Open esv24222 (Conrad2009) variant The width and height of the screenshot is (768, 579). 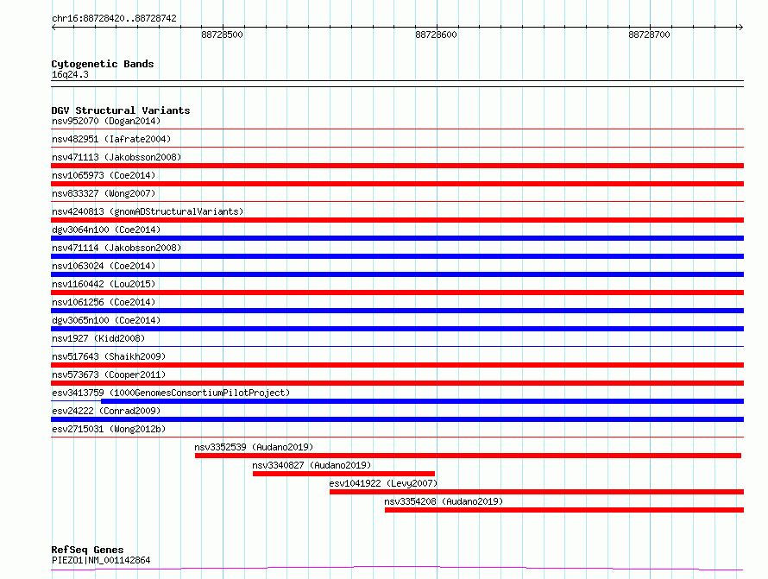pyautogui.click(x=106, y=411)
